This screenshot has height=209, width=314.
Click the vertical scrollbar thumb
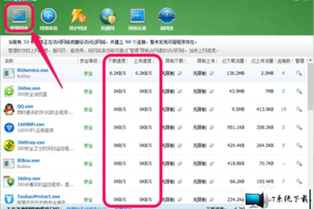click(310, 86)
